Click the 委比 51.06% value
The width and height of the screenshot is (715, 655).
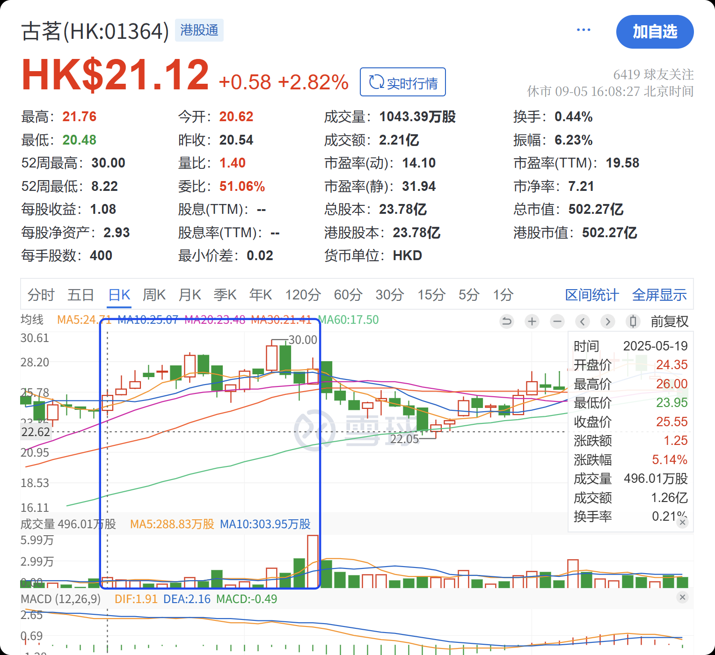(242, 186)
